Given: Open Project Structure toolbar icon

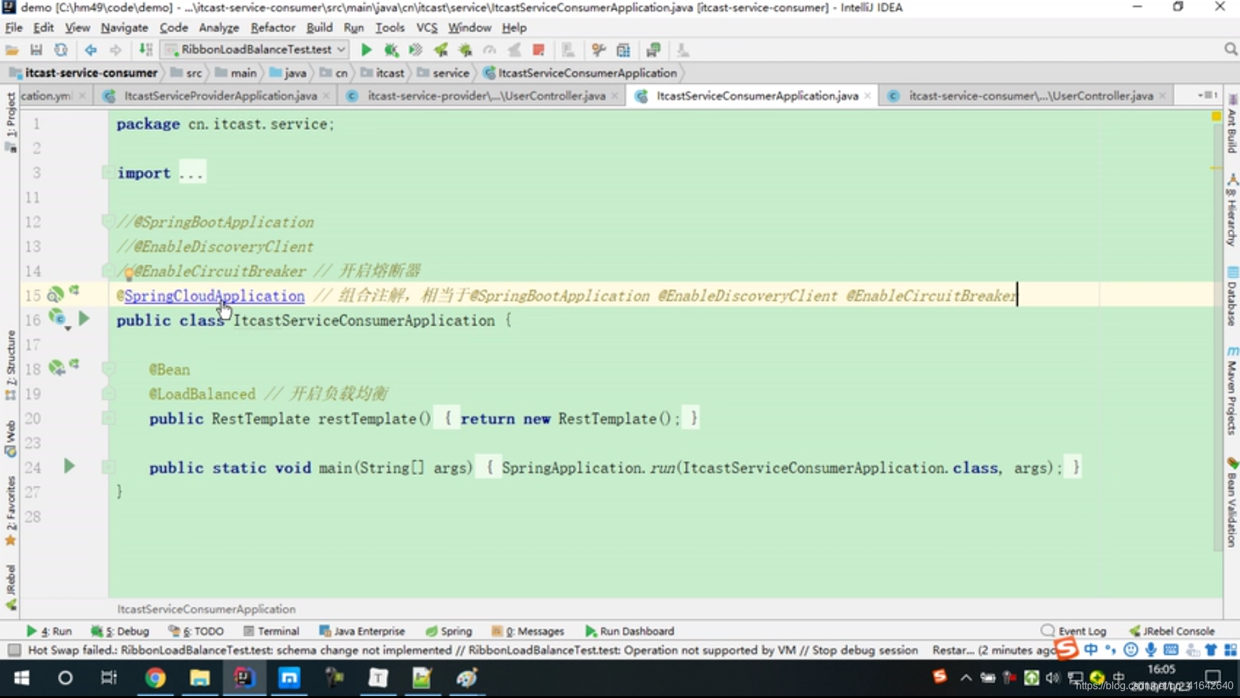Looking at the screenshot, I should tap(623, 50).
